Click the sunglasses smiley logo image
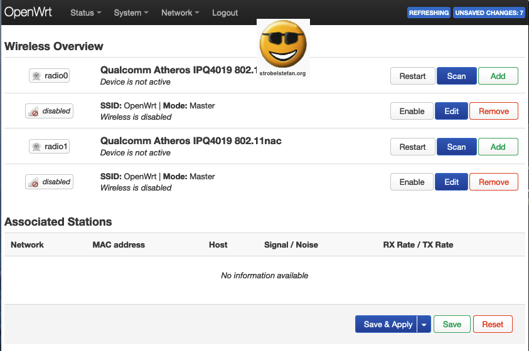529x351 pixels. coord(283,44)
